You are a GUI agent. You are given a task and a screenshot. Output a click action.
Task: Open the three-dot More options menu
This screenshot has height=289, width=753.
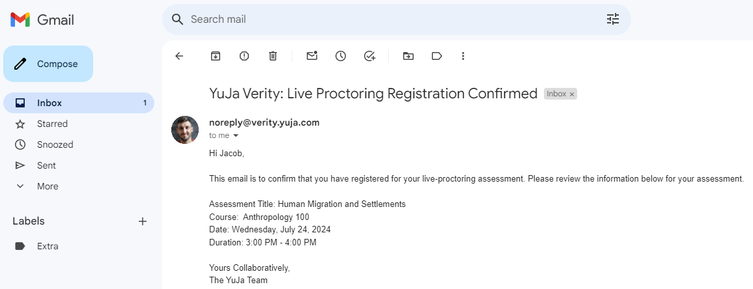click(x=463, y=56)
